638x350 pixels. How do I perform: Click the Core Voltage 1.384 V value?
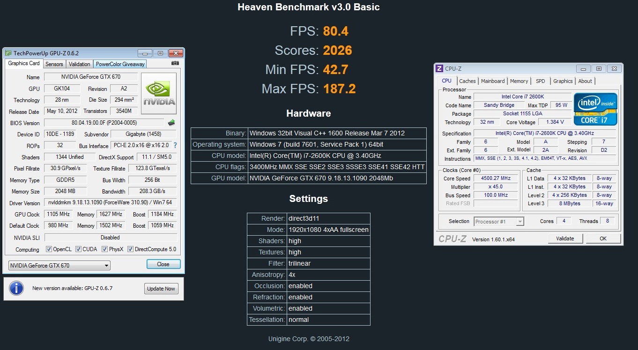click(x=555, y=122)
